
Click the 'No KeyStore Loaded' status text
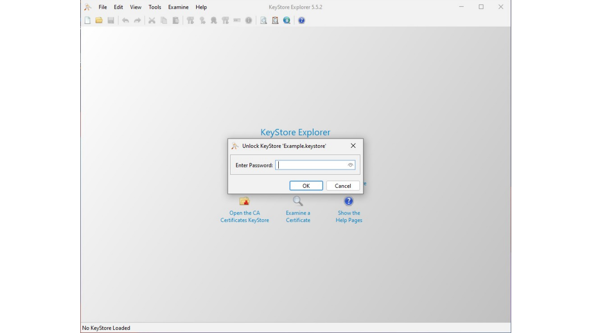coord(106,328)
